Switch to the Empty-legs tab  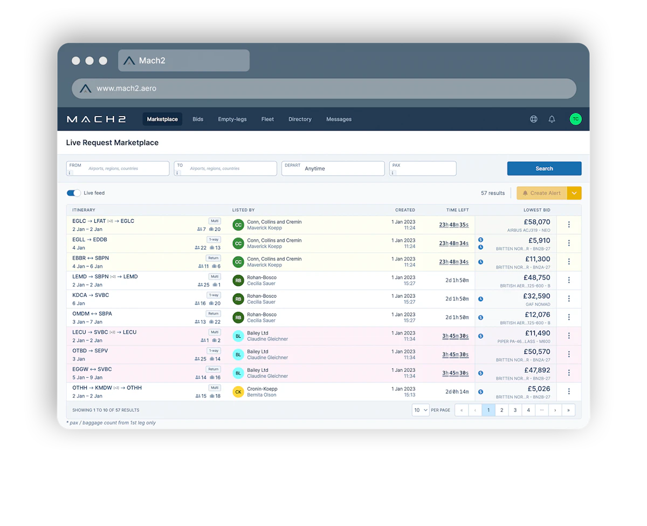[232, 119]
